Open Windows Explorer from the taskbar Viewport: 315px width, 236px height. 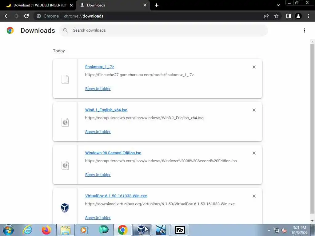66,230
